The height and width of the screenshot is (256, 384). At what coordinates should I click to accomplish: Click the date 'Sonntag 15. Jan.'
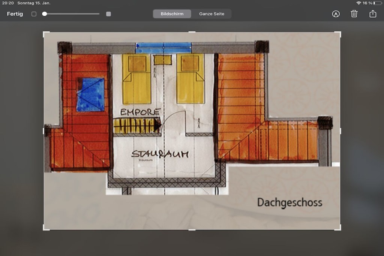coord(34,3)
